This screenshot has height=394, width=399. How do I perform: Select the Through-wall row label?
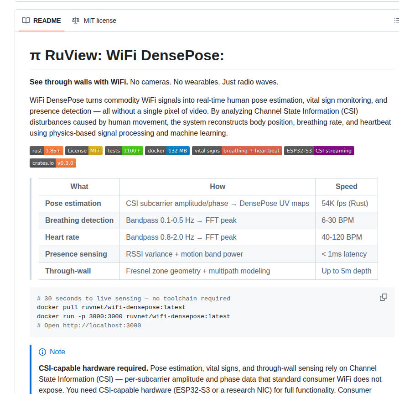68,271
